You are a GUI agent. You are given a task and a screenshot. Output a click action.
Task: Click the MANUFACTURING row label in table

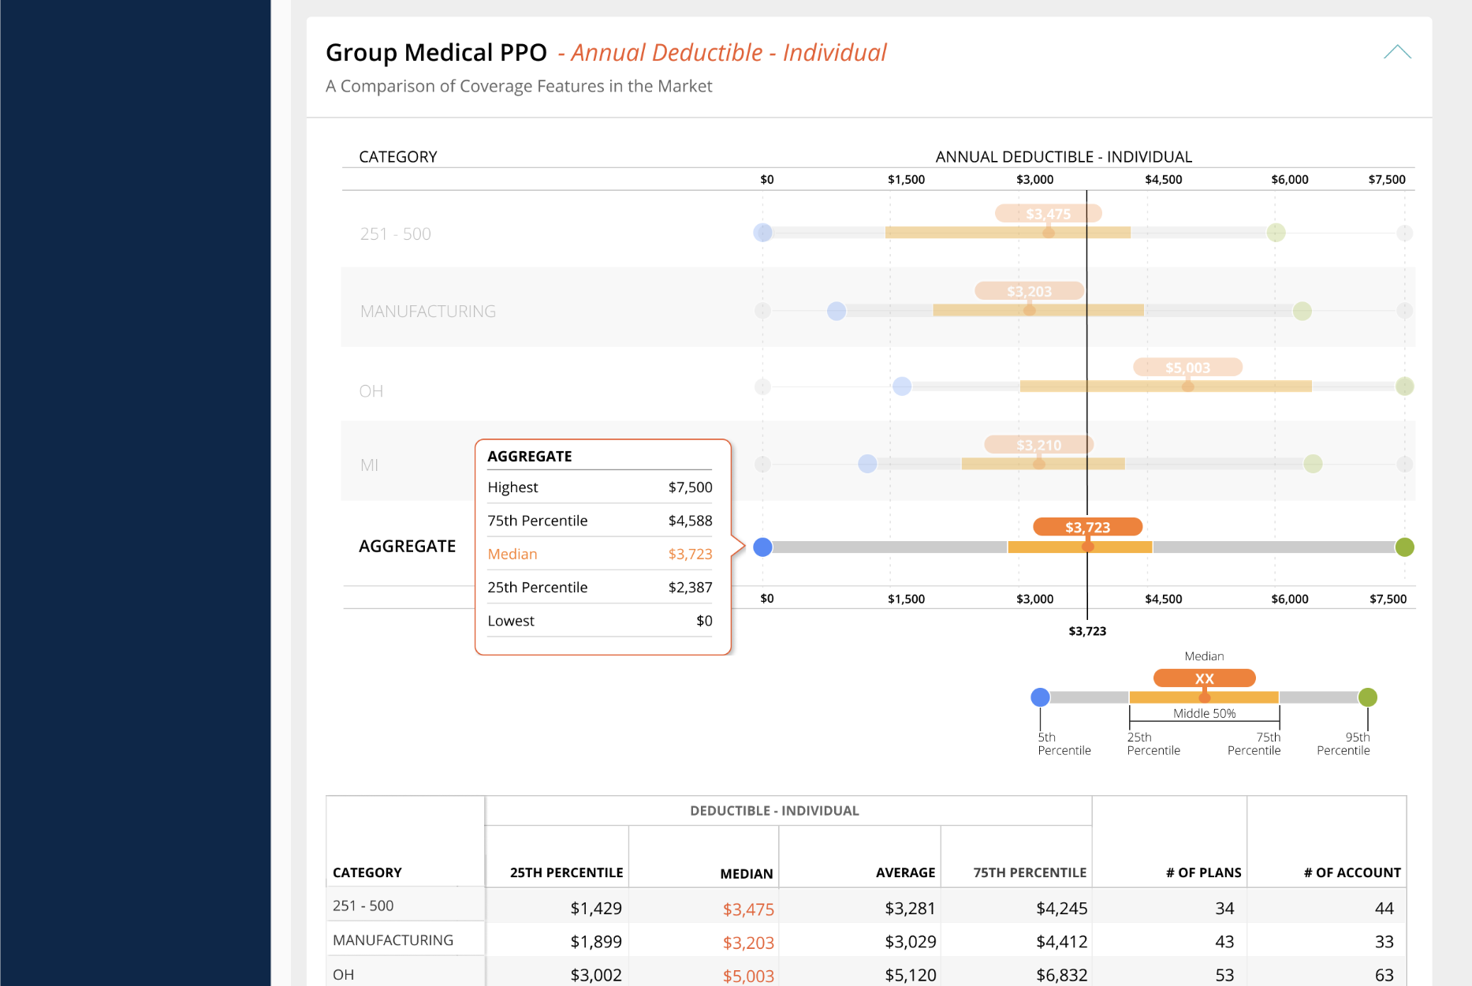[x=393, y=940]
